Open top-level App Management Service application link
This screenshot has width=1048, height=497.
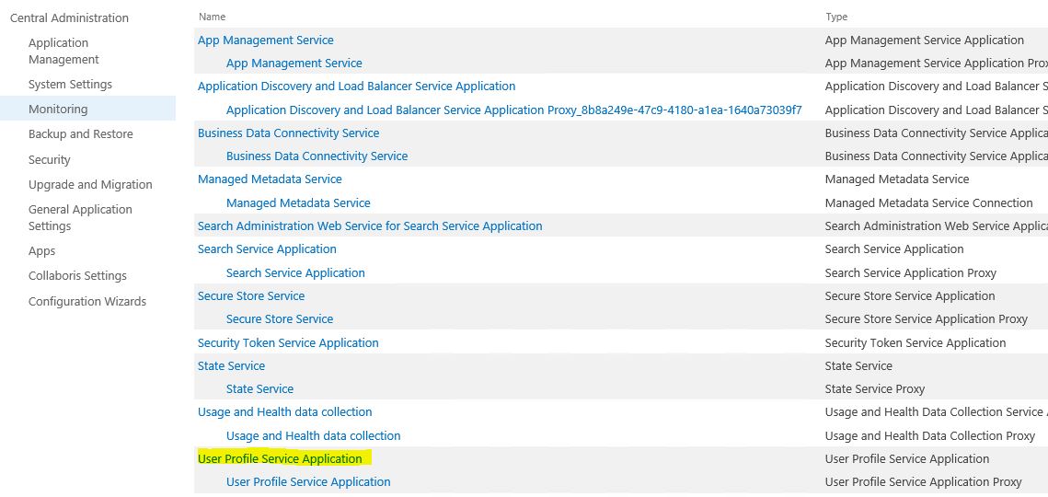tap(265, 40)
